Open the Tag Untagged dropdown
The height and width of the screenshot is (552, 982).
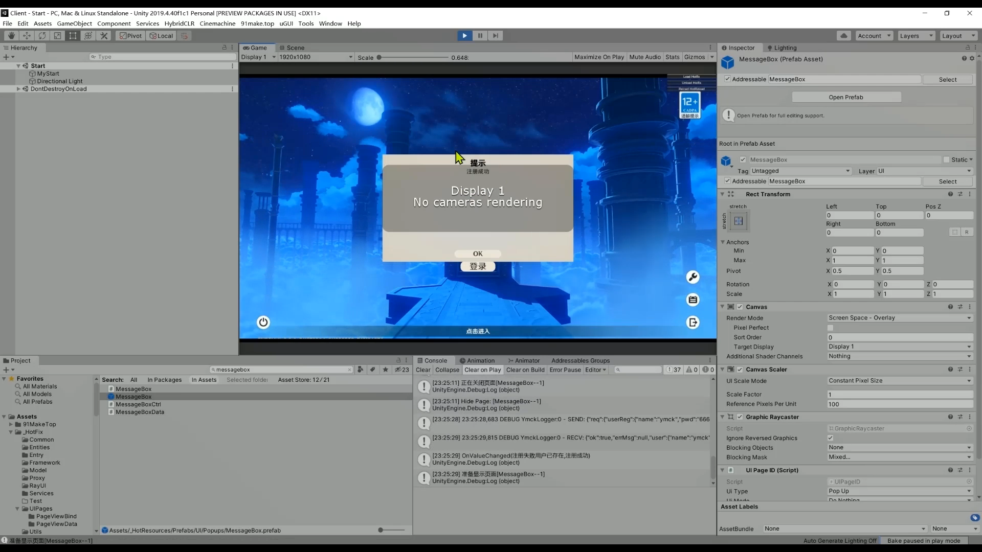coord(800,171)
